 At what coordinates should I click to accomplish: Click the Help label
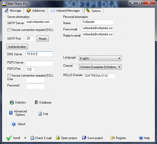pyautogui.click(x=147, y=138)
